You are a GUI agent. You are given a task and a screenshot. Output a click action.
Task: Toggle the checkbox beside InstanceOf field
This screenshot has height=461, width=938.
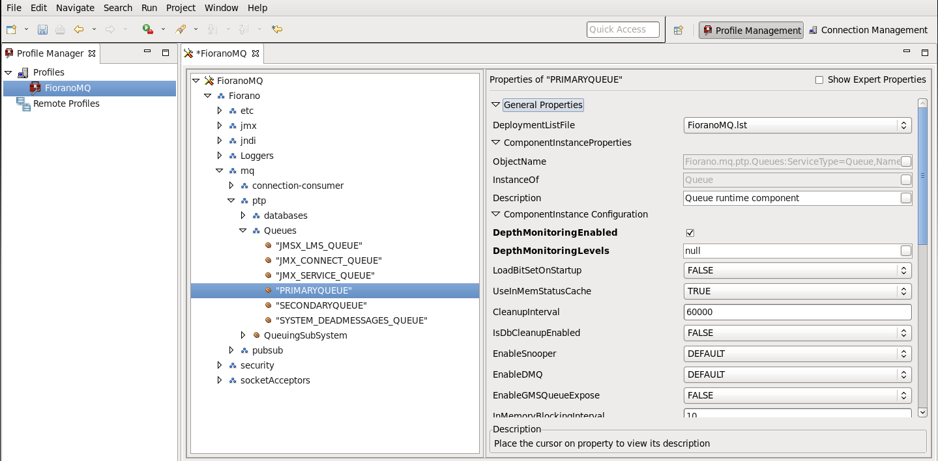point(905,180)
